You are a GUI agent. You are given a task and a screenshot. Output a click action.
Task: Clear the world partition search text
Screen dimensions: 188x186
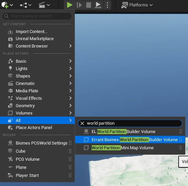tap(82, 123)
